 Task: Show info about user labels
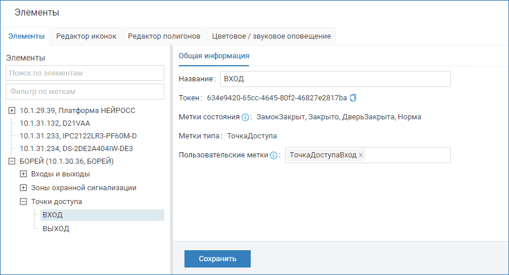pyautogui.click(x=274, y=155)
